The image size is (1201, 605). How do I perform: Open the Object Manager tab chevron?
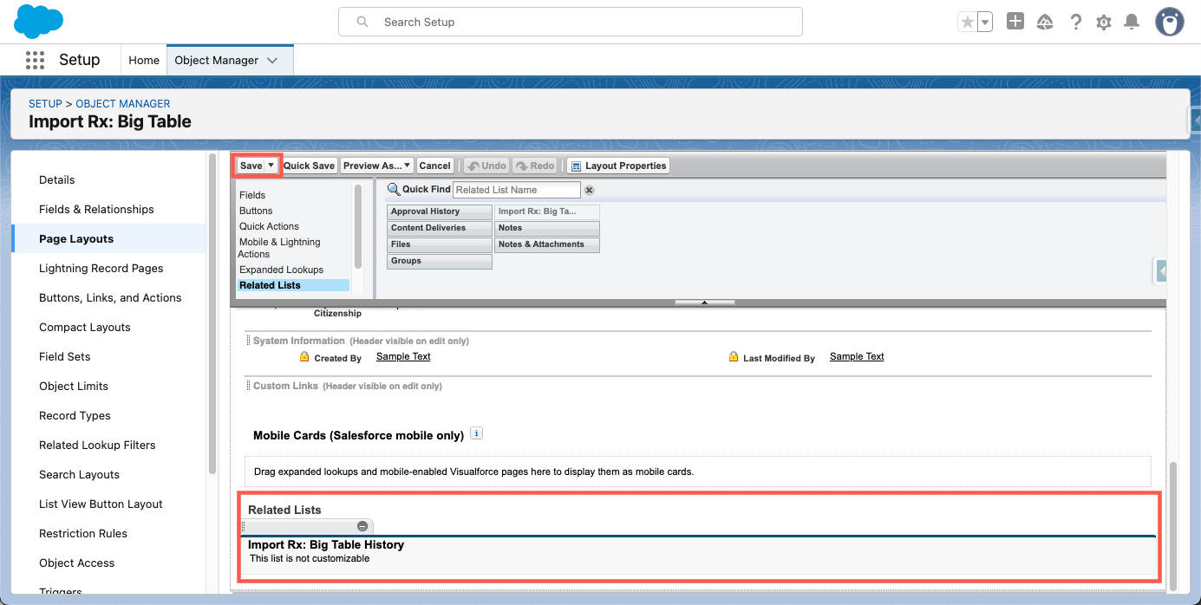pyautogui.click(x=272, y=61)
